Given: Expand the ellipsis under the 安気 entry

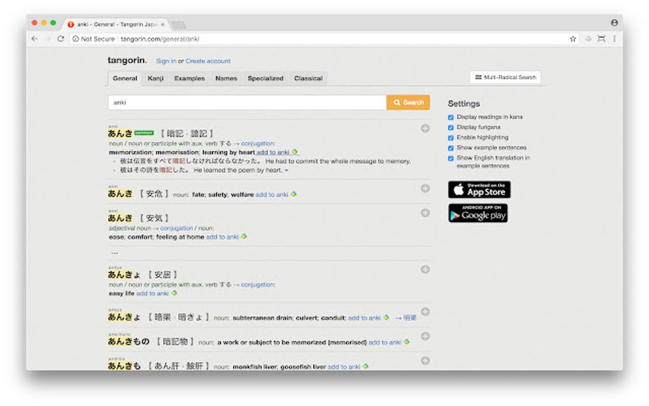Looking at the screenshot, I should pyautogui.click(x=115, y=253).
